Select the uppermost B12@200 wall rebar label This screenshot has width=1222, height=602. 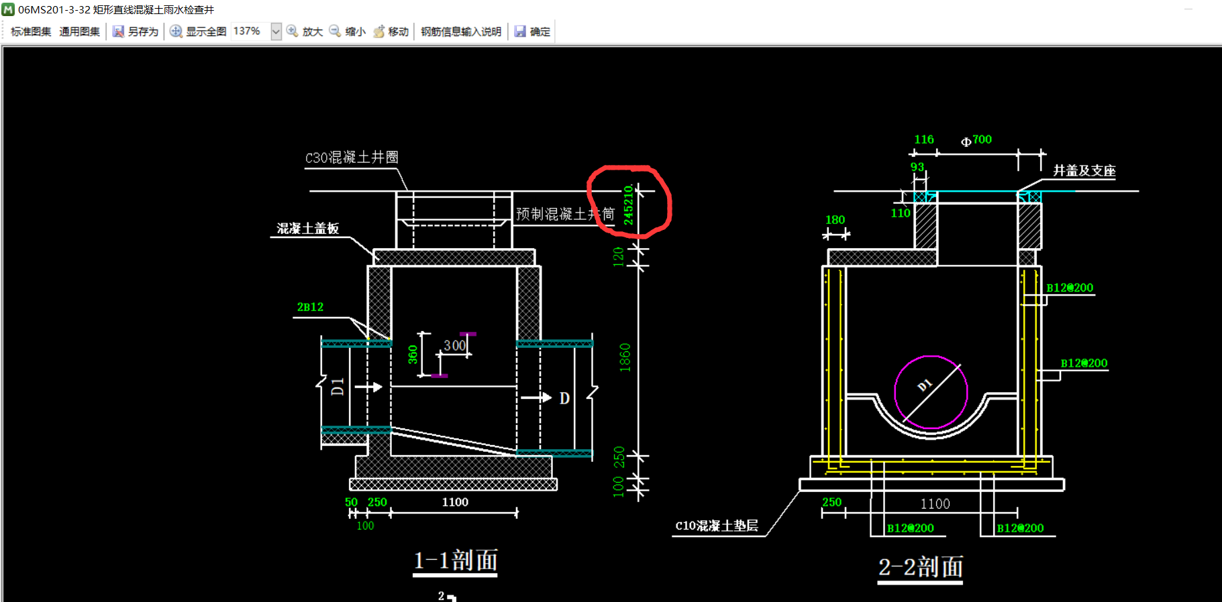click(x=1070, y=288)
